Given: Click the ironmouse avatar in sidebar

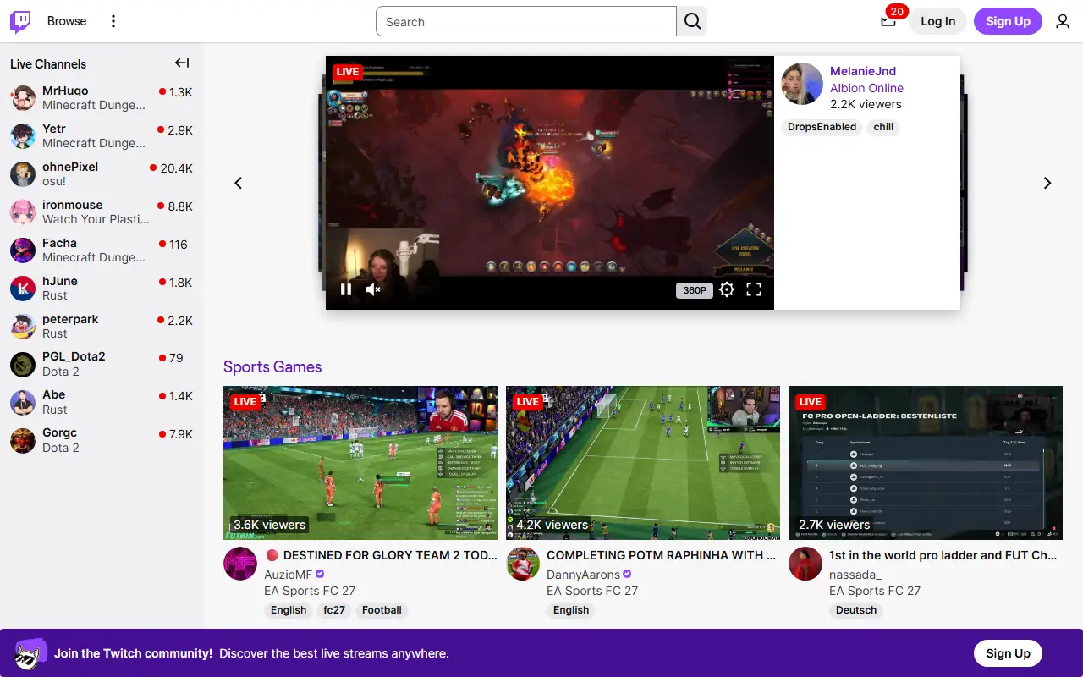Looking at the screenshot, I should pyautogui.click(x=23, y=212).
